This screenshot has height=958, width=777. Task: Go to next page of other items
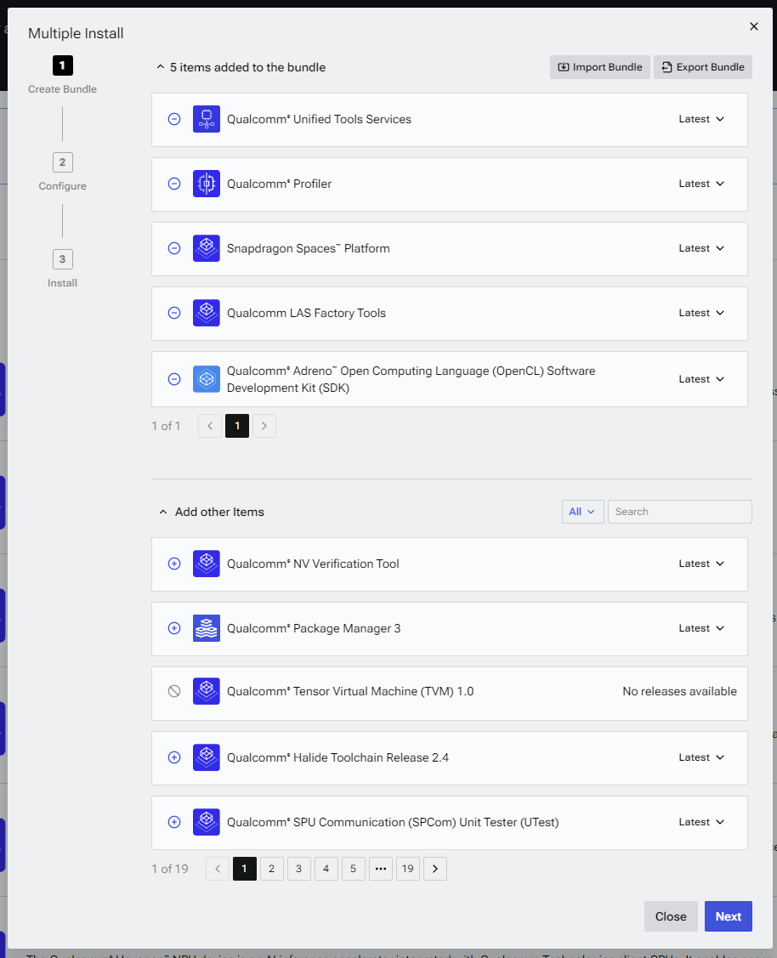(435, 869)
